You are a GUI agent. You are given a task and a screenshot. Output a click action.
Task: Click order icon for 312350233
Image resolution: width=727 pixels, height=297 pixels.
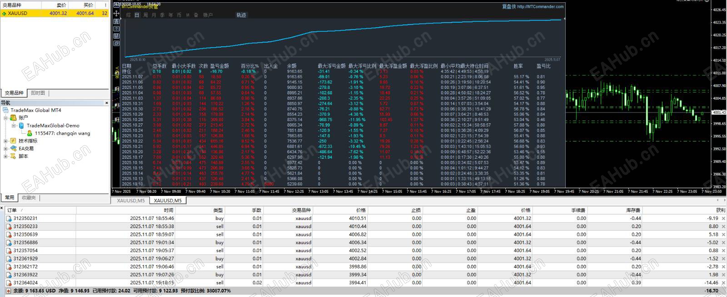pos(9,226)
